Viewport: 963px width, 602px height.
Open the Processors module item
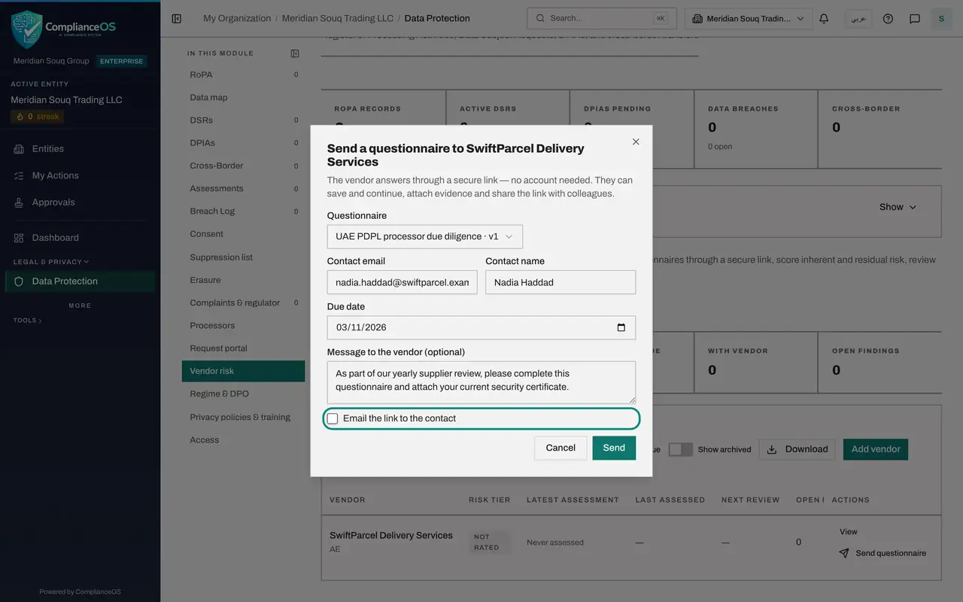pos(243,325)
